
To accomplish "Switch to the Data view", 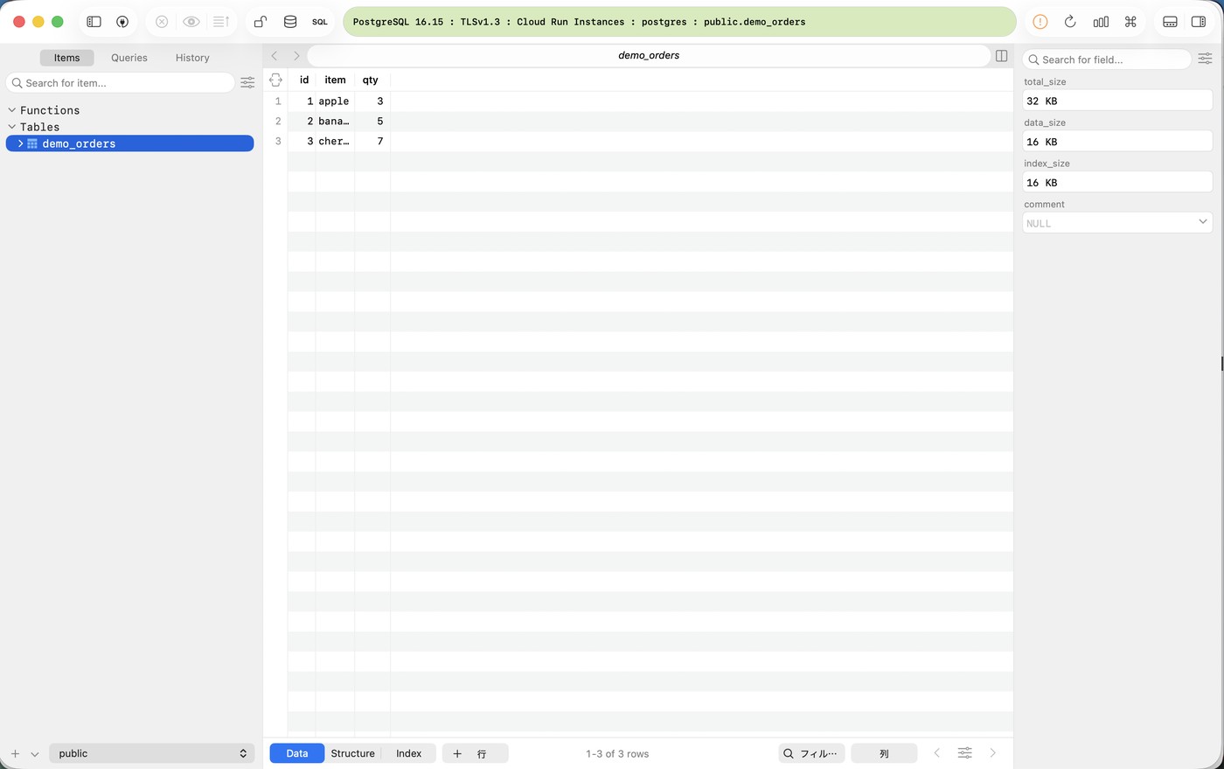I will coord(297,753).
